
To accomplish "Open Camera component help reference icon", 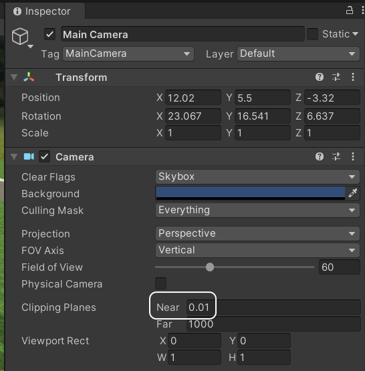I will pos(320,156).
